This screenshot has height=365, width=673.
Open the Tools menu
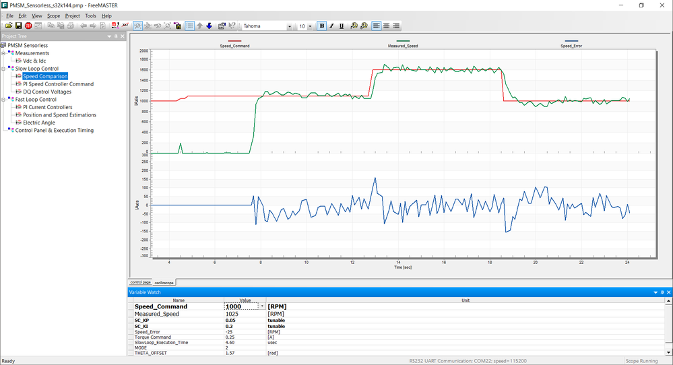point(90,16)
